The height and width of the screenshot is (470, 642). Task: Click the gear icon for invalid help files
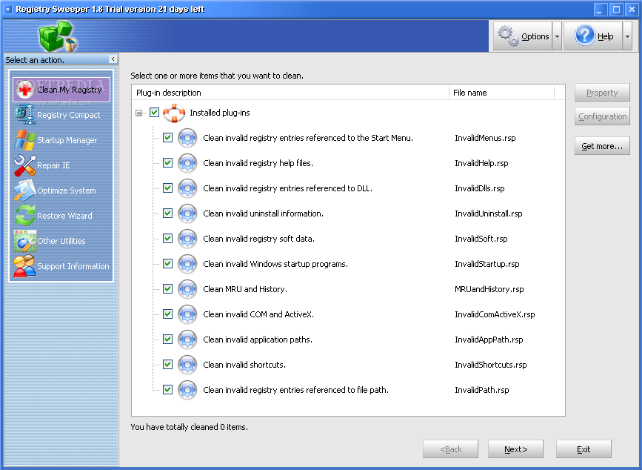(187, 163)
